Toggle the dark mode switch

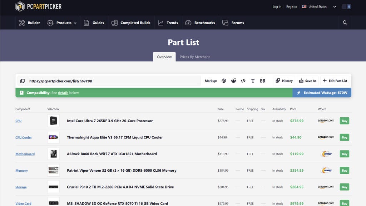point(347,6)
